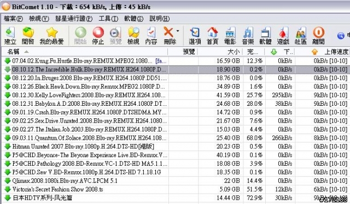Select the Babylon.A.D.2008 torrent row
The image size is (350, 204).
pyautogui.click(x=176, y=104)
